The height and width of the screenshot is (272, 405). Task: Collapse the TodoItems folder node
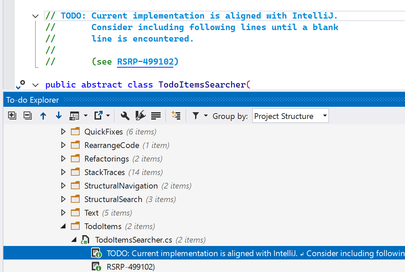(x=63, y=226)
